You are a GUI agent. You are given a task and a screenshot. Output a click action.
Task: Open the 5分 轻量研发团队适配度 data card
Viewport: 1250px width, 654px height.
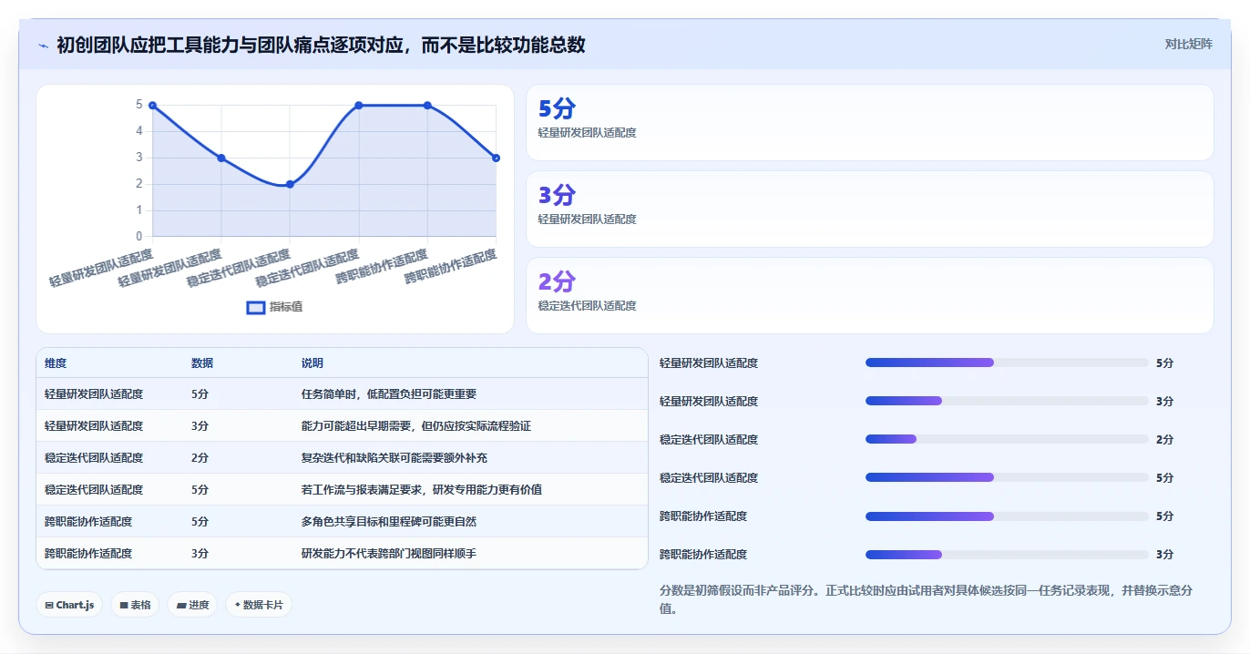pyautogui.click(x=869, y=123)
